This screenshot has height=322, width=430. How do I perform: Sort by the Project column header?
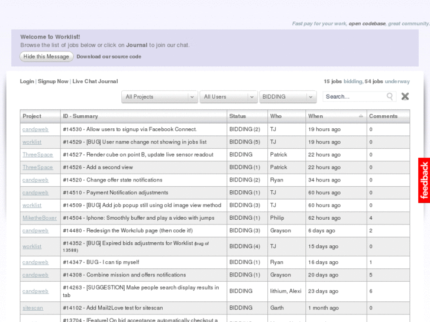coord(32,116)
